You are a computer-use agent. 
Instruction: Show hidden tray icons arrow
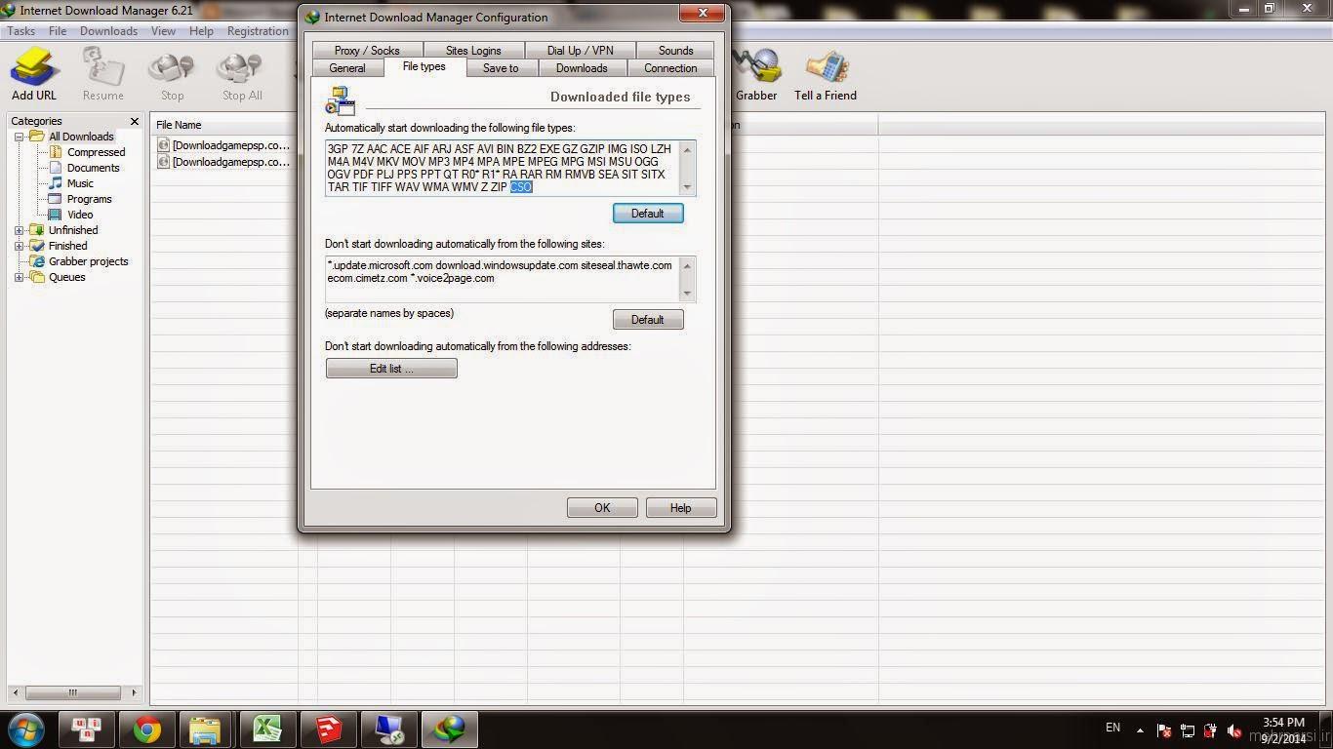click(x=1140, y=729)
